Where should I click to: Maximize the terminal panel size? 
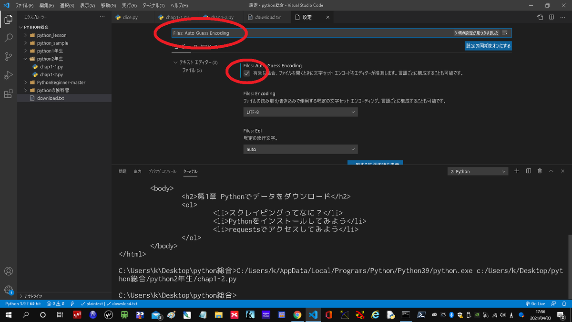coord(552,171)
